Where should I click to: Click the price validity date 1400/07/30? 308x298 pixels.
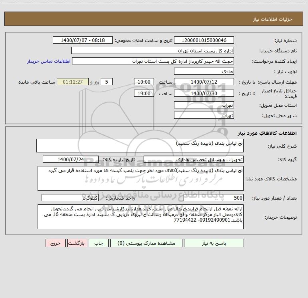[204, 93]
